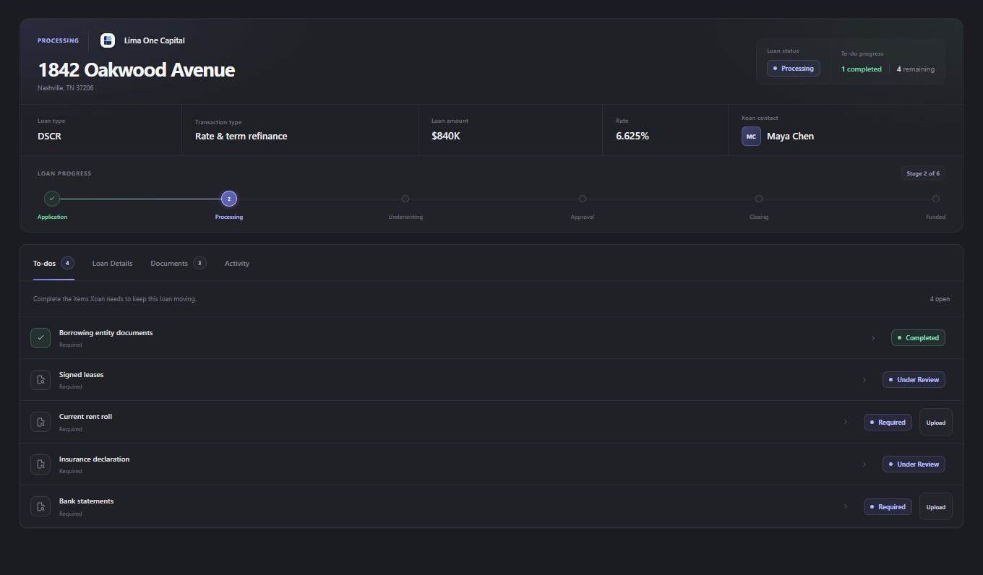Click the Bank statements title
Viewport: 983px width, 575px height.
[87, 501]
